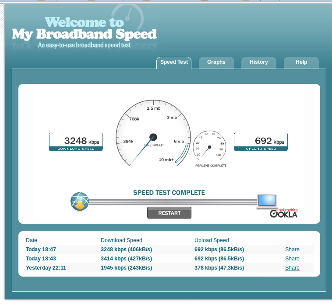This screenshot has height=305, width=332.
Task: Open the History tab
Action: click(x=259, y=63)
